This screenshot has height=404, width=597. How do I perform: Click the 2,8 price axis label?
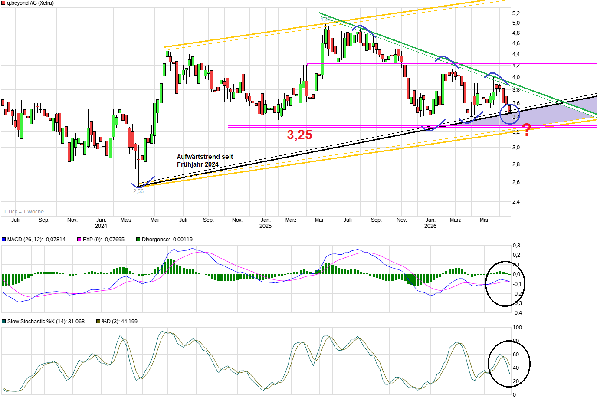click(516, 164)
